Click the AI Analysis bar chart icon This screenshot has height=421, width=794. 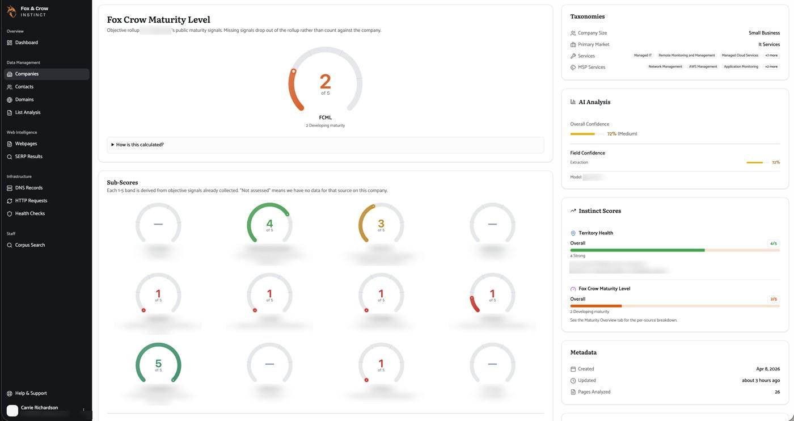pos(573,102)
